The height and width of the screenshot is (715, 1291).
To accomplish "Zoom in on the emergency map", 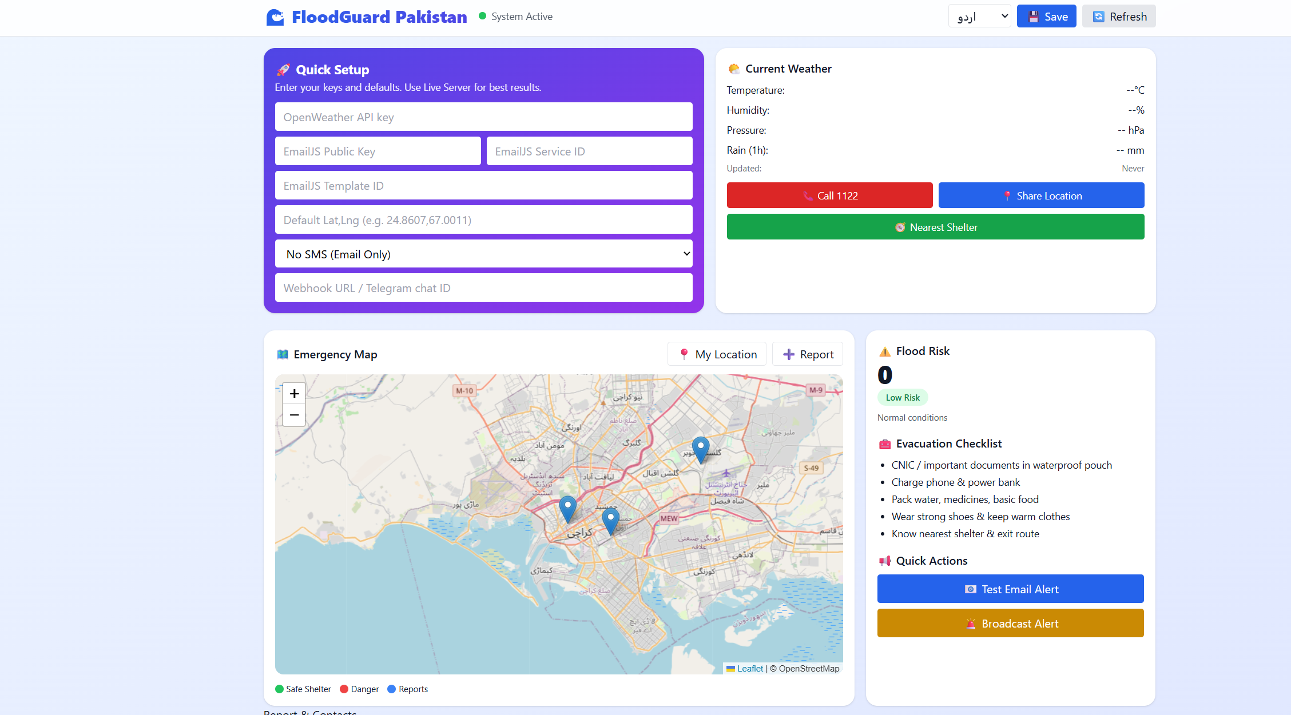I will [294, 393].
